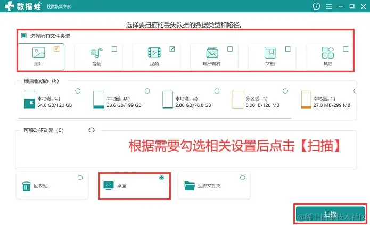Click the horizontal drive list scrollbar
The height and width of the screenshot is (225, 370).
155,118
